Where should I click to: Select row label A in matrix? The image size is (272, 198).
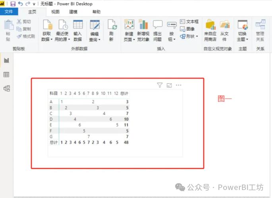pyautogui.click(x=51, y=102)
